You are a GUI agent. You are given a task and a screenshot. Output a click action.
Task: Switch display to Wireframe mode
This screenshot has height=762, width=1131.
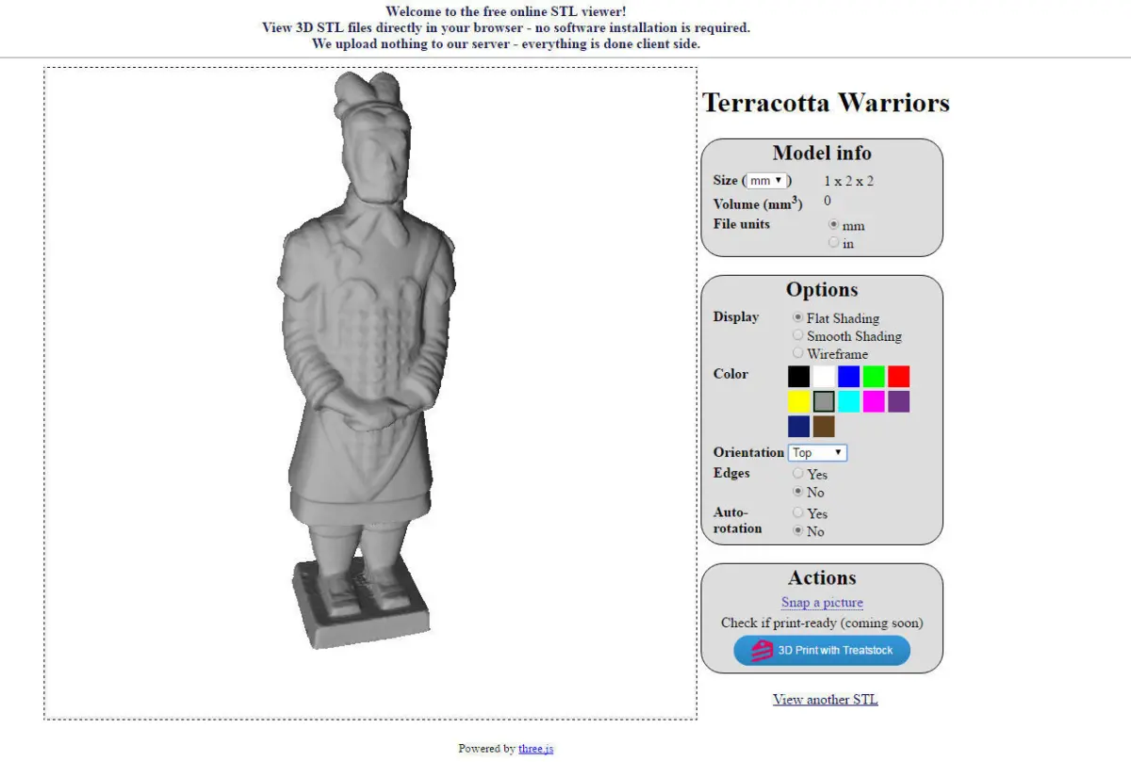pos(798,353)
